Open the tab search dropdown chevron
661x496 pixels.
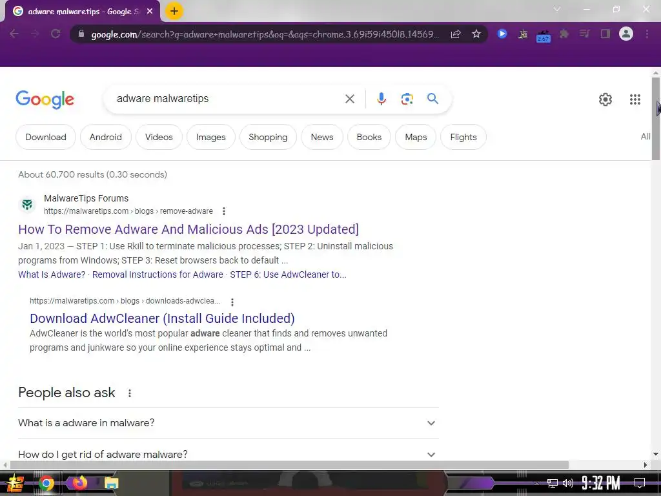(557, 9)
